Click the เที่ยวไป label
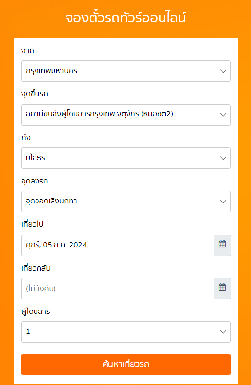 (33, 224)
